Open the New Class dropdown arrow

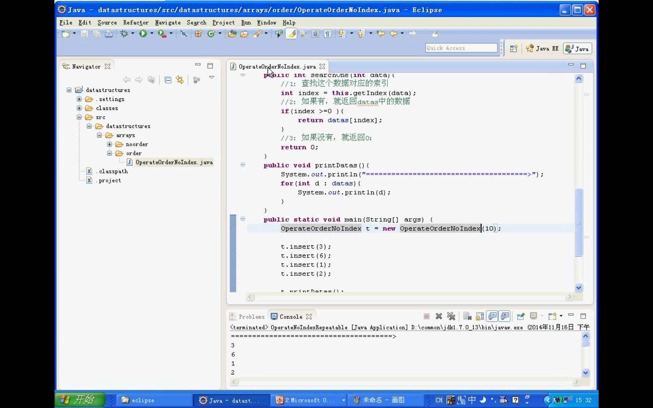(x=220, y=34)
